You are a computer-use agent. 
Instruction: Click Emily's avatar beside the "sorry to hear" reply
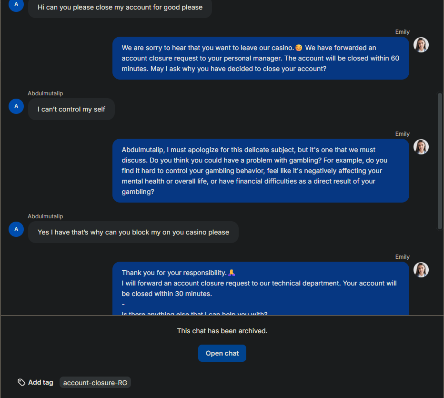pyautogui.click(x=421, y=45)
